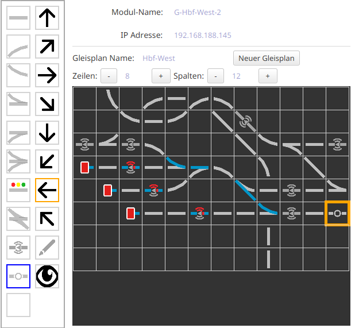
Task: Choose the up arrow direction tool
Action: click(47, 18)
